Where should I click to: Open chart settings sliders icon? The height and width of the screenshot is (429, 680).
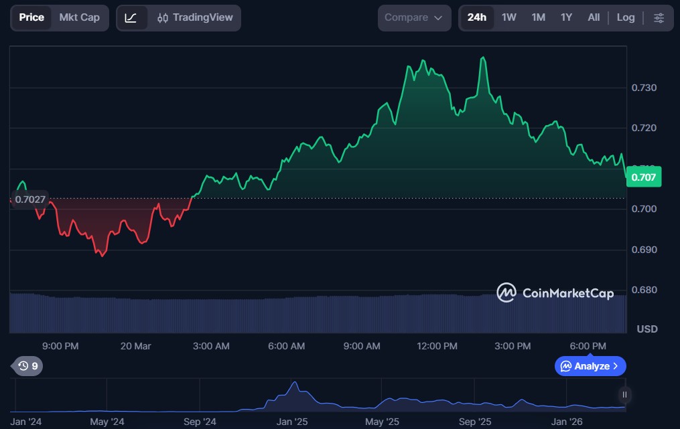(x=659, y=18)
